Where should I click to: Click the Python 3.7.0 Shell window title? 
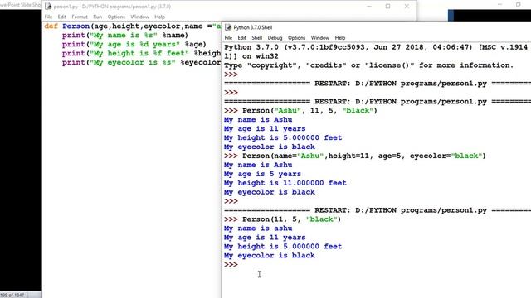click(x=252, y=27)
